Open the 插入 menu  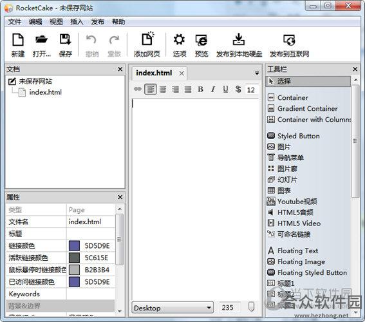pyautogui.click(x=77, y=22)
